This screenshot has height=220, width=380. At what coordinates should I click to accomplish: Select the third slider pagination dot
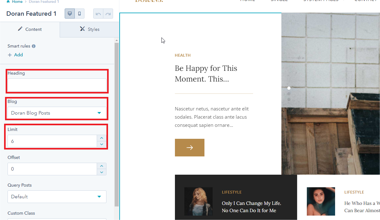(x=289, y=99)
